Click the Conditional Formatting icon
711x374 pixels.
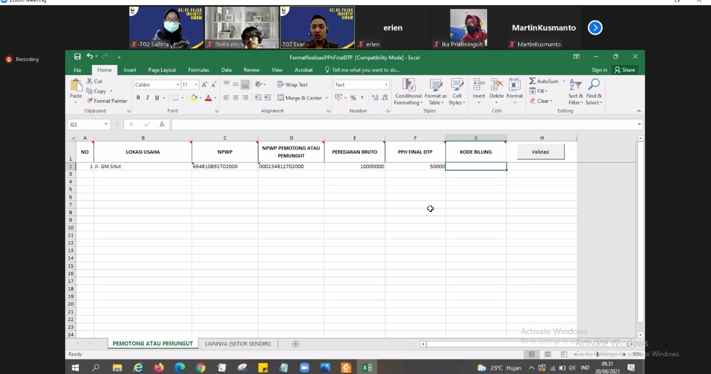coord(408,85)
